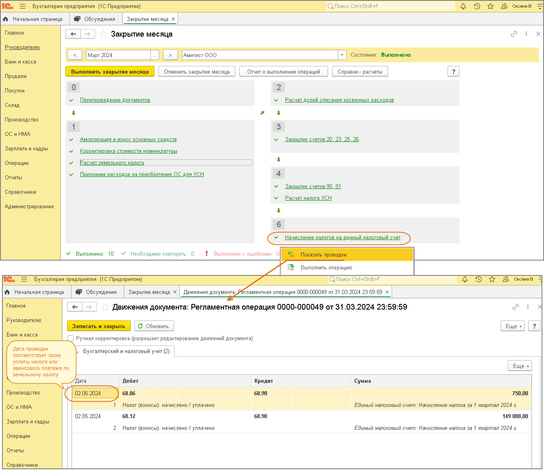
Task: Enable Ручная корректировка checkbox
Action: pyautogui.click(x=71, y=339)
